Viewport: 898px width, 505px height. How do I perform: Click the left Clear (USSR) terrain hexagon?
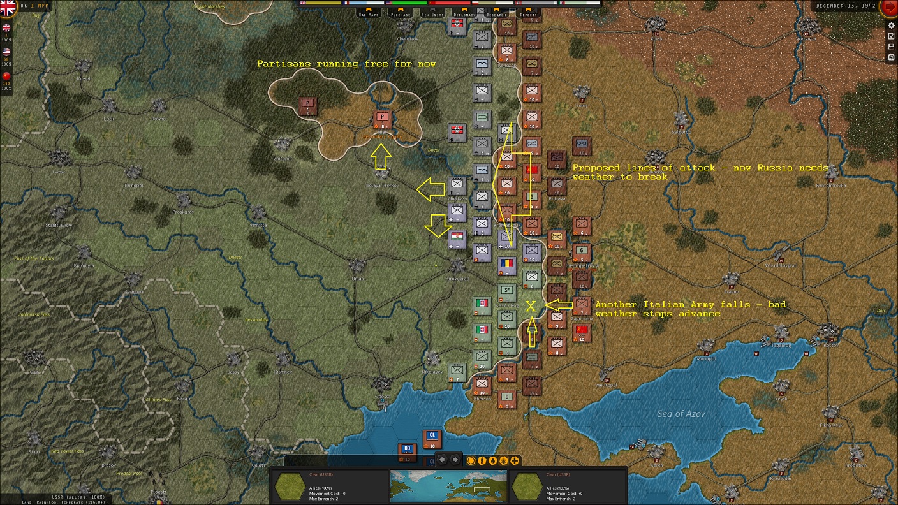pos(290,487)
